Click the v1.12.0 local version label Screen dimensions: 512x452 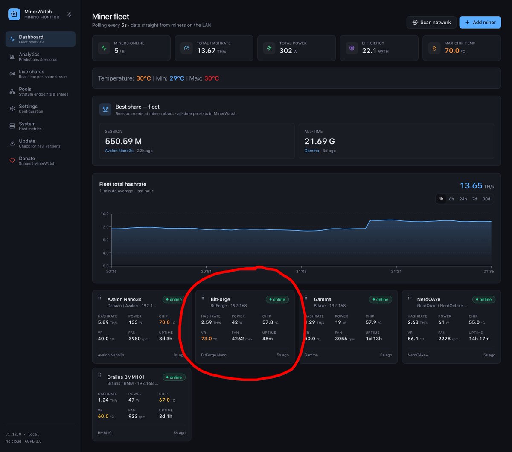point(22,434)
